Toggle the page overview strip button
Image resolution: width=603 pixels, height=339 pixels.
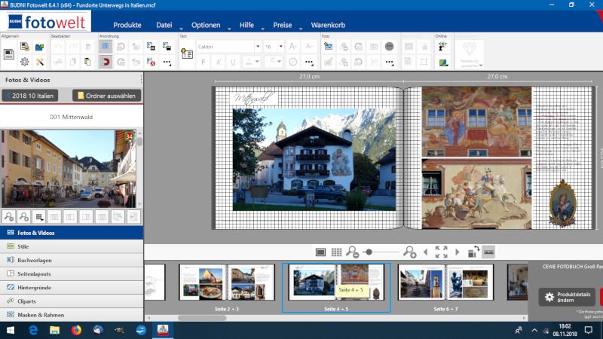click(x=488, y=252)
